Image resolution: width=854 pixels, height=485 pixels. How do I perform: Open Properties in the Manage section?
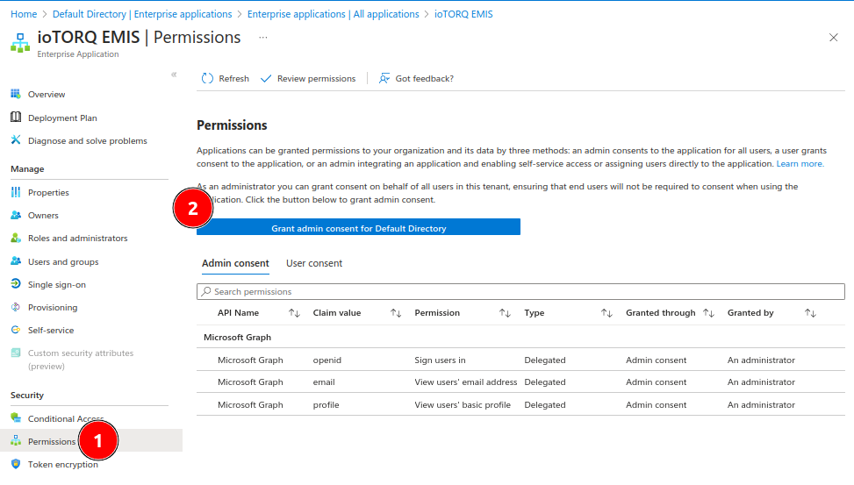[x=48, y=193]
